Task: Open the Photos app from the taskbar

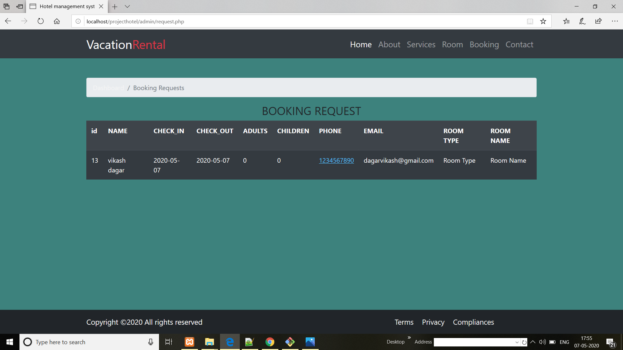Action: coord(310,342)
